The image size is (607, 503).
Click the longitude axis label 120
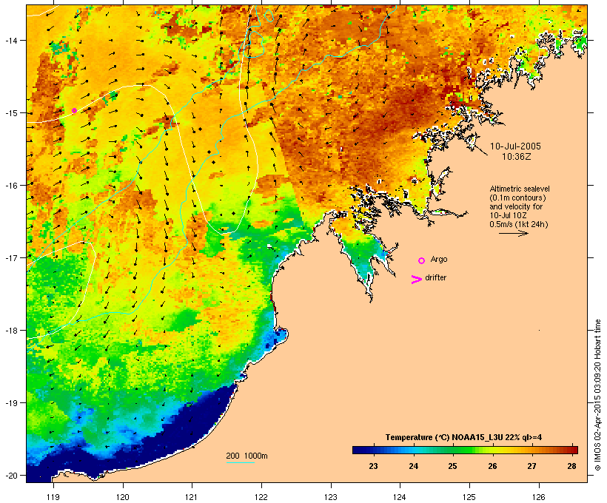pos(123,497)
